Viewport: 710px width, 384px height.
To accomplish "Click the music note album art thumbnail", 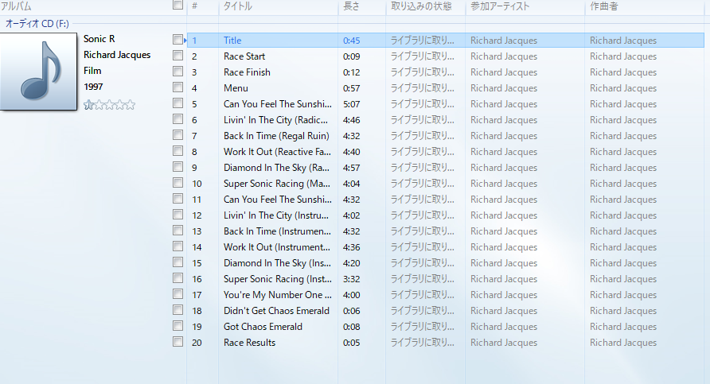I will pyautogui.click(x=38, y=71).
